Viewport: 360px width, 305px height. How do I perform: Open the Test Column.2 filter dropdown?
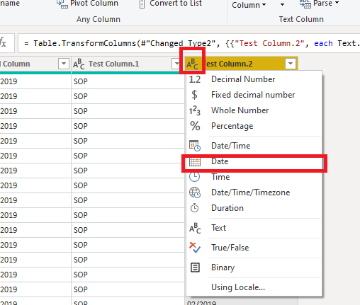coord(291,64)
